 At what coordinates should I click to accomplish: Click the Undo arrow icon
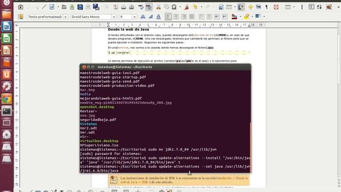click(196, 7)
